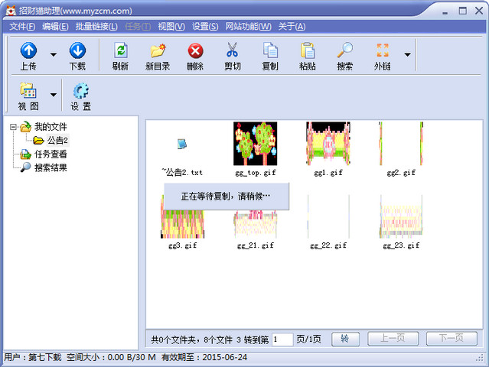Image resolution: width=489 pixels, height=367 pixels.
Task: Click the 粘贴 paste icon
Action: 308,50
